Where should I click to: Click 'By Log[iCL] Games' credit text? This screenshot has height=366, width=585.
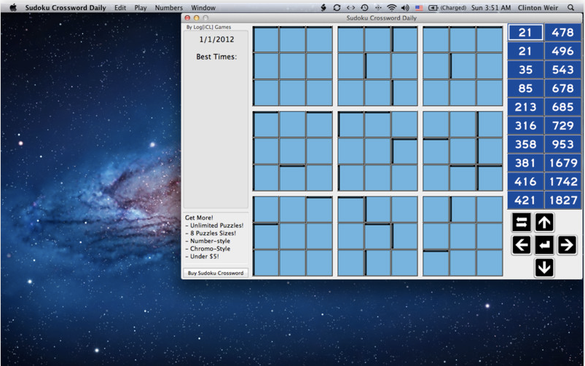coord(208,27)
